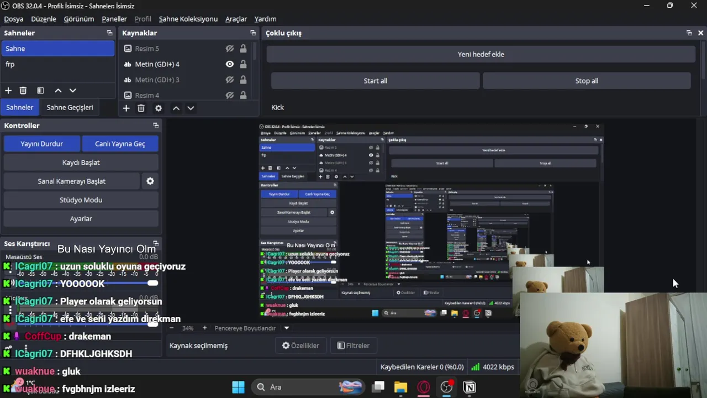Screen dimensions: 707x398
Task: Unlock the Metin (GDI+) 3 source
Action: coord(243,80)
